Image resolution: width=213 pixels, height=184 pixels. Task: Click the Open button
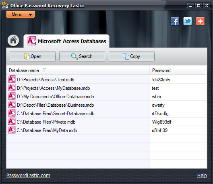(x=33, y=56)
